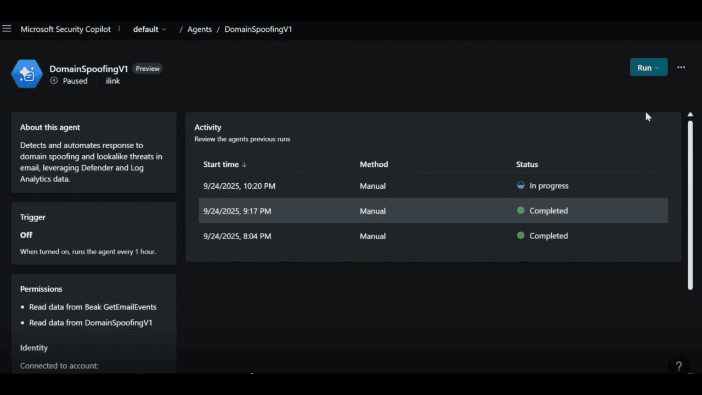Image resolution: width=702 pixels, height=395 pixels.
Task: Click Completed status of 8:04 PM run
Action: click(x=548, y=236)
